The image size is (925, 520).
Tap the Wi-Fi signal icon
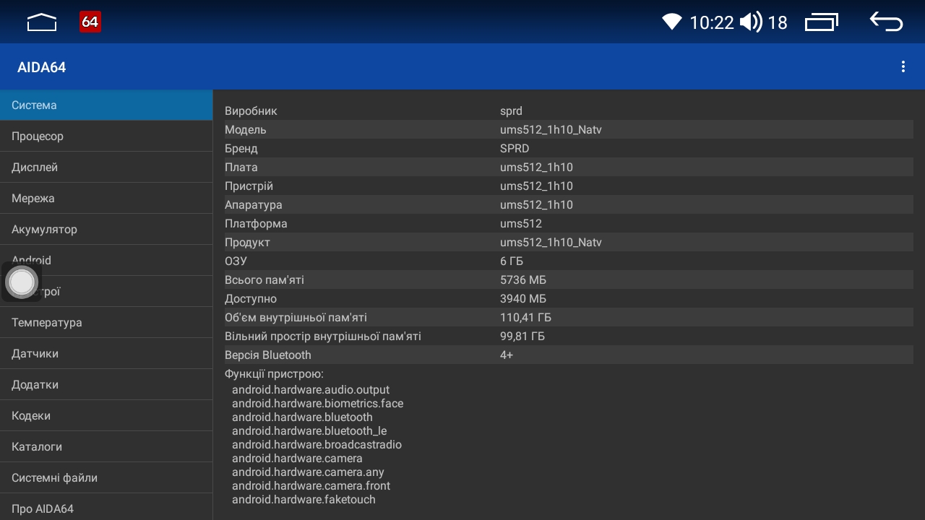(x=672, y=22)
